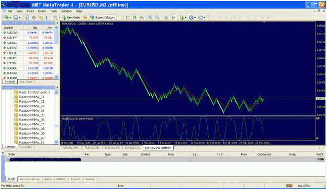Click the Profiles toolbar icon
Viewport: 327px width, 189px height.
click(x=15, y=17)
